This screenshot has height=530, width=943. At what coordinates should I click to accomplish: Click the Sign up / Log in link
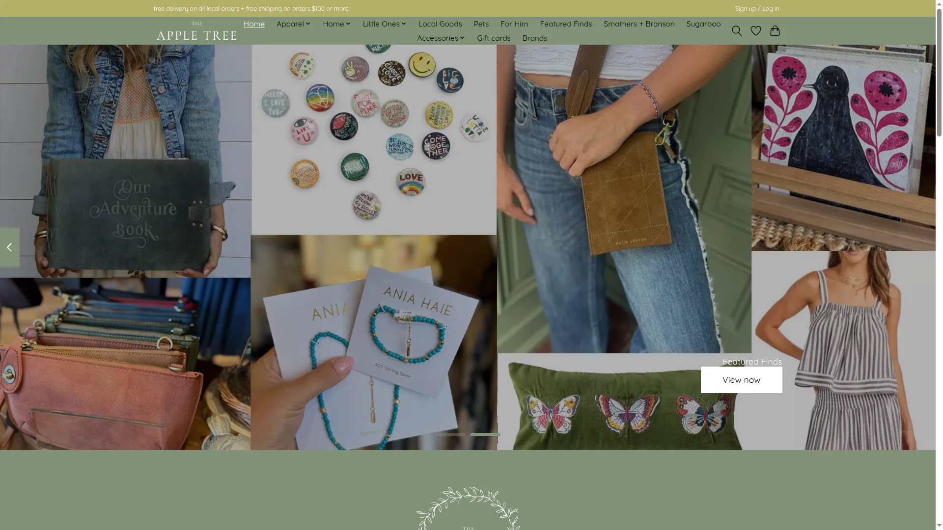click(757, 8)
